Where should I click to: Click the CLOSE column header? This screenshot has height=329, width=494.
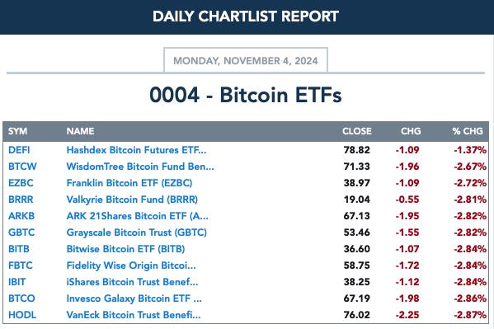357,131
